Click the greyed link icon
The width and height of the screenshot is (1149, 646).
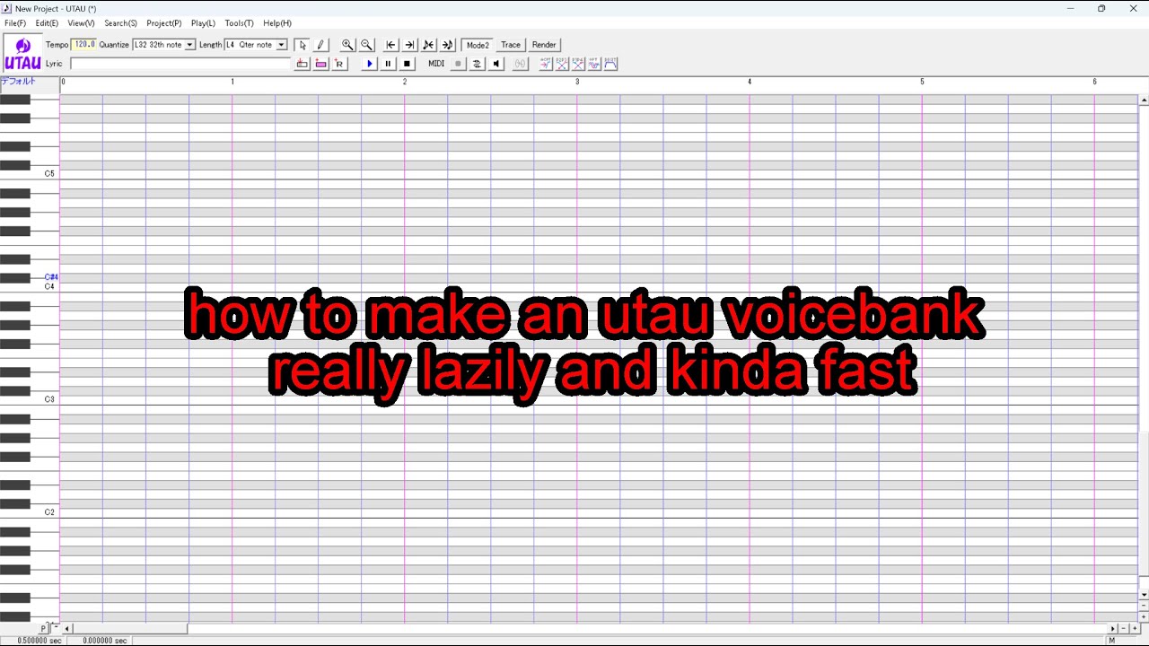(520, 64)
